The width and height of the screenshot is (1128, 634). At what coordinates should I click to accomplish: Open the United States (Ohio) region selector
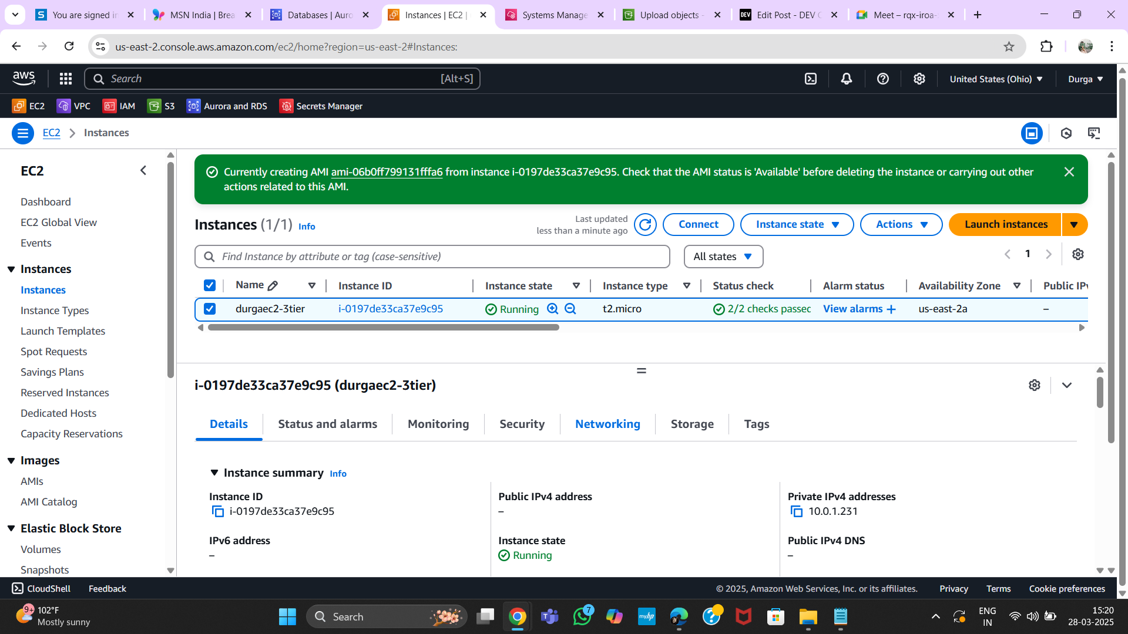(996, 79)
